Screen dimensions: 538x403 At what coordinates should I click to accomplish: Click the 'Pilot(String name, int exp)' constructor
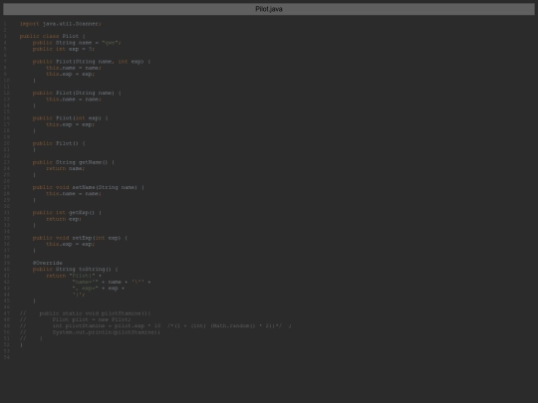92,62
